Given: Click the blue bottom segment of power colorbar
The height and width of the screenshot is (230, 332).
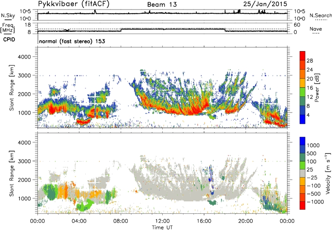Looking at the screenshot, I should (x=303, y=119).
